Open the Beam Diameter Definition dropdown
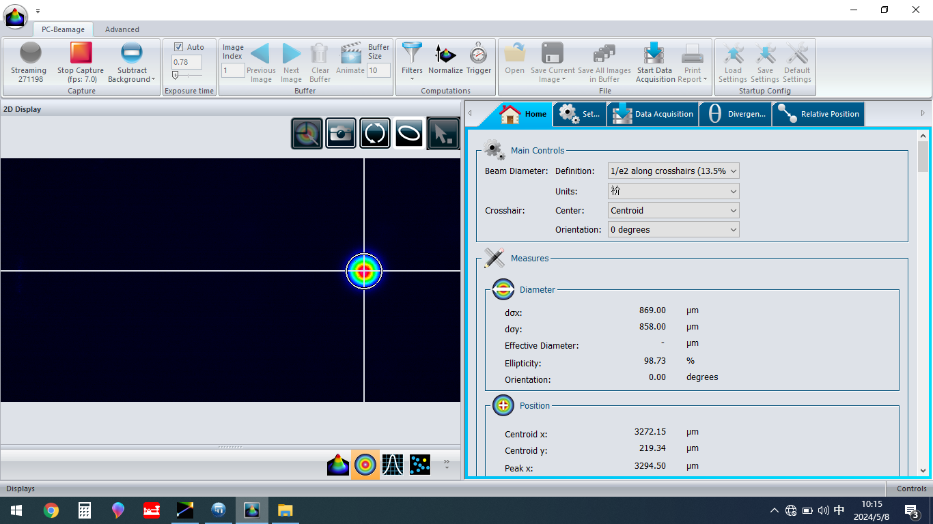 tap(673, 171)
